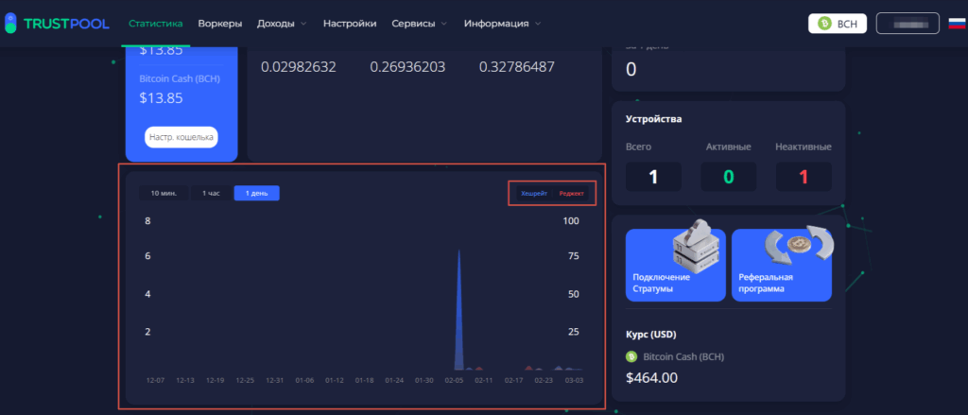Toggle the Хешрейт chart series
Image resolution: width=968 pixels, height=415 pixels.
tap(534, 194)
